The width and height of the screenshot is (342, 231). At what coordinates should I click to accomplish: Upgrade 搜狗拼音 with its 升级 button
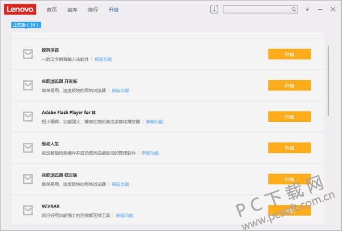click(x=290, y=54)
